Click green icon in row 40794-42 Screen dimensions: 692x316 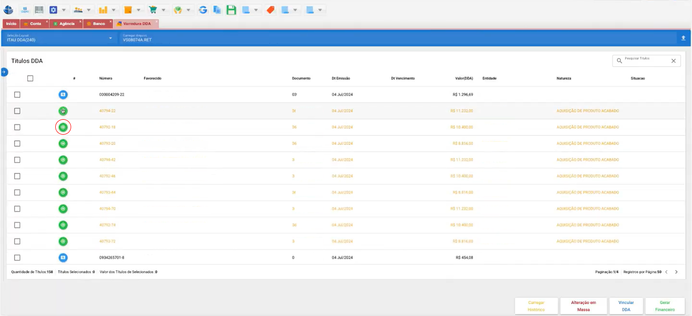click(x=63, y=160)
